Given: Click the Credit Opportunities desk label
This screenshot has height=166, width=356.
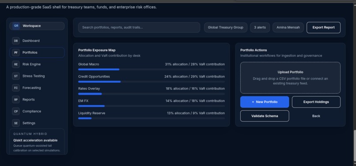Looking at the screenshot, I should (94, 77).
